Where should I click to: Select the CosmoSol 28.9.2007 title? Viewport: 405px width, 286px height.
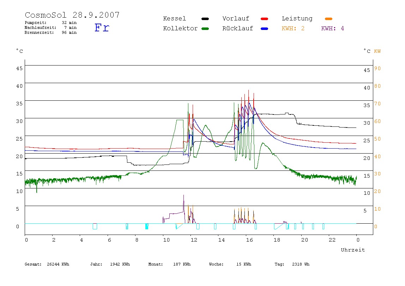click(72, 15)
